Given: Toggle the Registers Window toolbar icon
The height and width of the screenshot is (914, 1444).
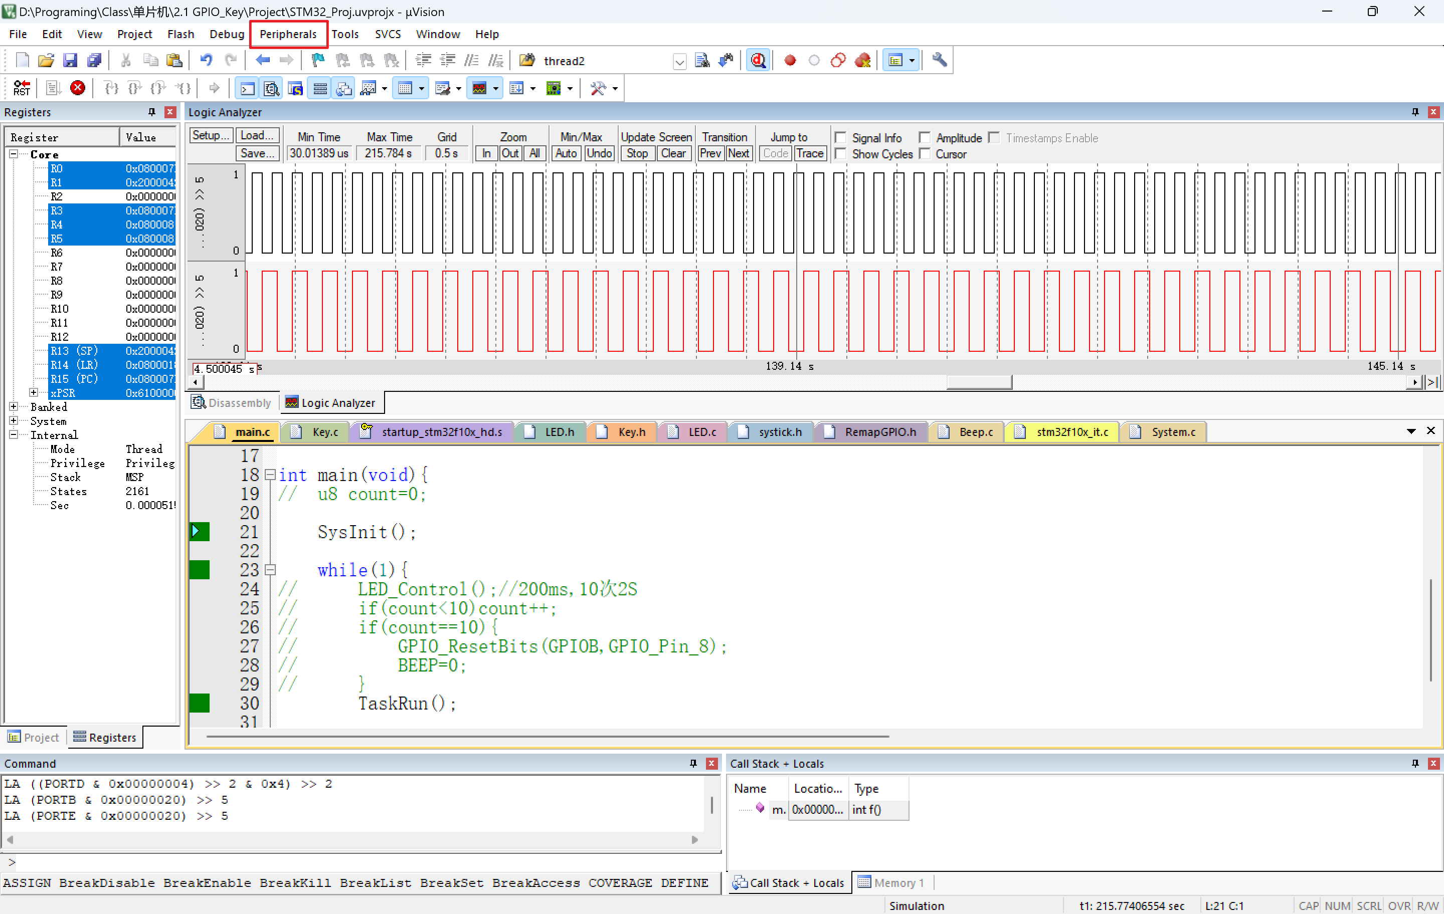Looking at the screenshot, I should pyautogui.click(x=319, y=89).
